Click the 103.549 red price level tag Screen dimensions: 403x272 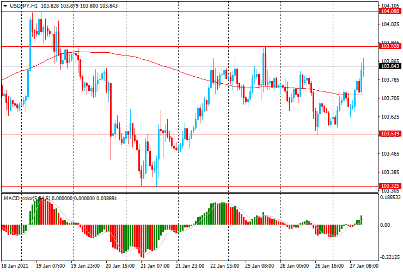click(x=389, y=134)
